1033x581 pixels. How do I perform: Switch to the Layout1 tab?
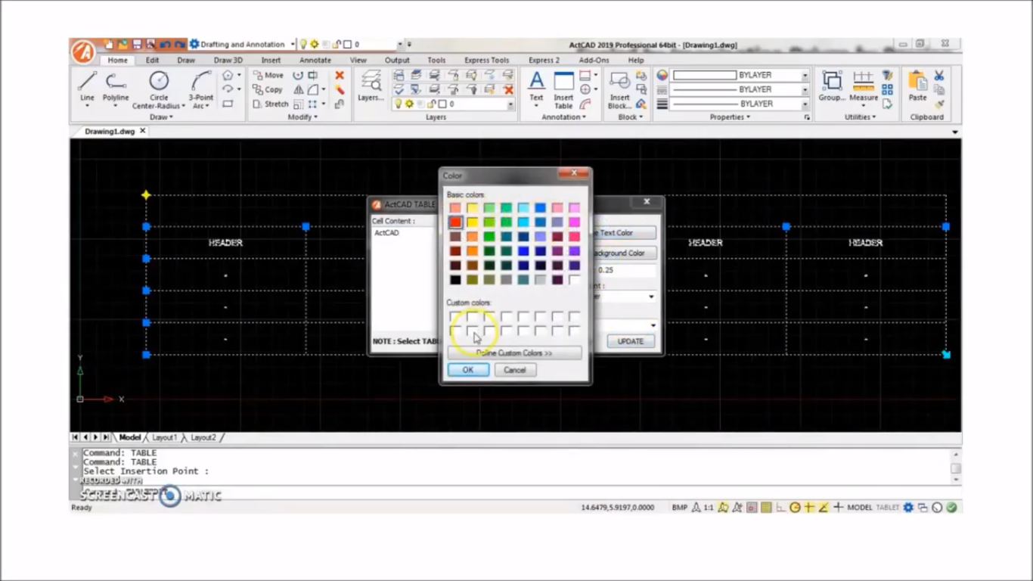coord(164,437)
